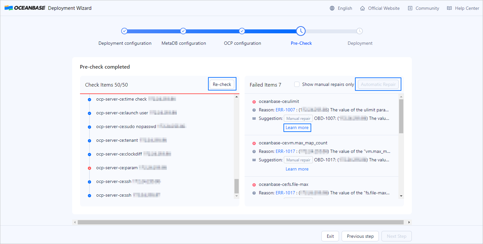Click the Pre-Check clock step icon
The image size is (483, 244).
pos(301,31)
